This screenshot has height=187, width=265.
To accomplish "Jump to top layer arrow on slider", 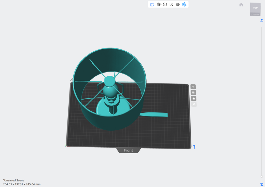I will click(x=262, y=20).
